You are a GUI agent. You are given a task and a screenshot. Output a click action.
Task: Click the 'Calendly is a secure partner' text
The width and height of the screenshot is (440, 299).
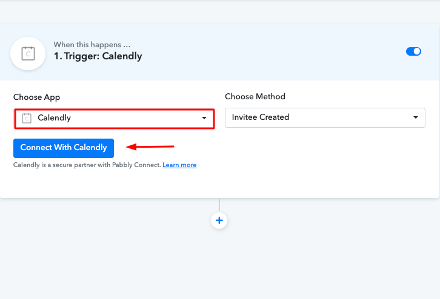(87, 165)
